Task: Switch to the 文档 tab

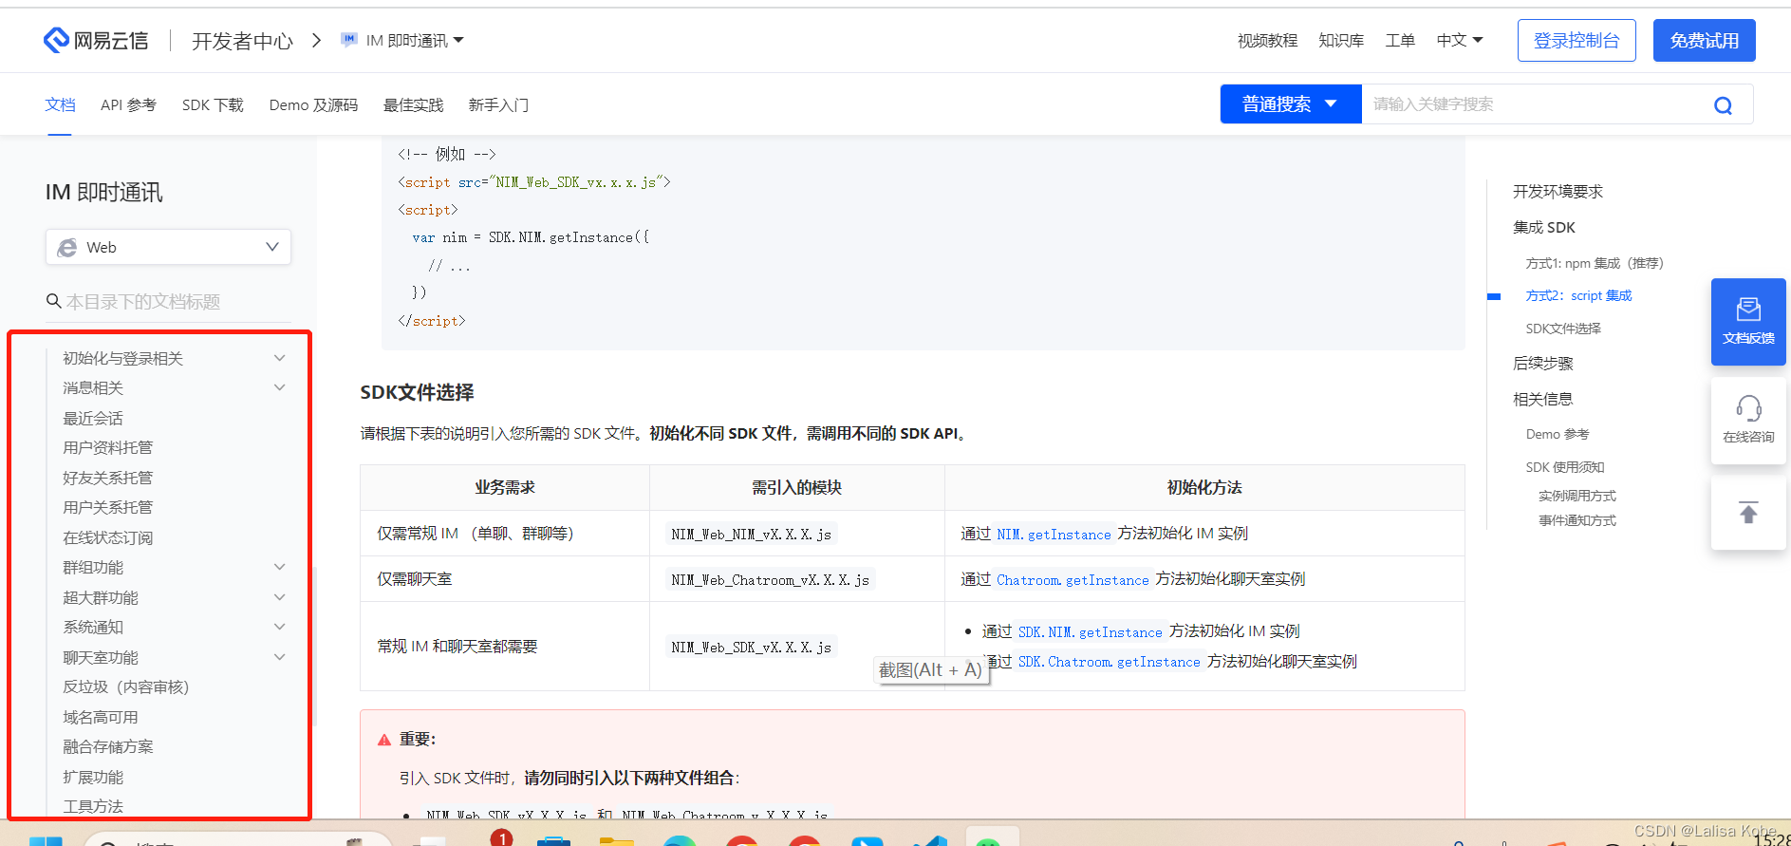Action: (x=60, y=104)
